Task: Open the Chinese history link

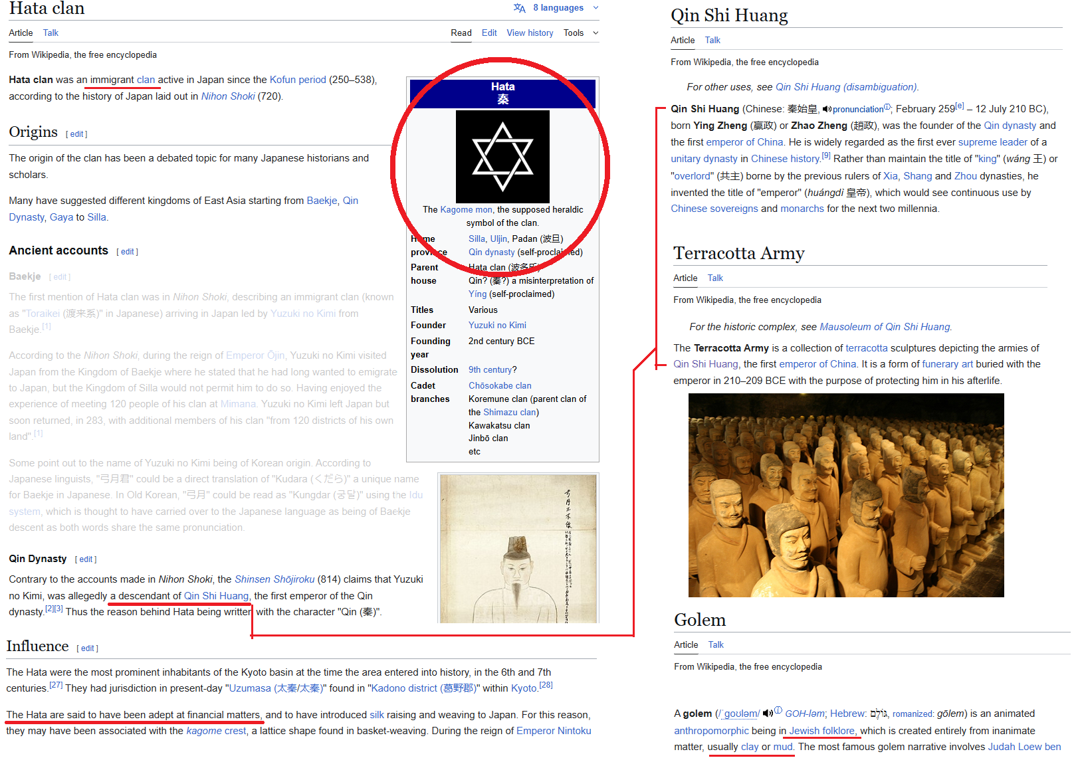Action: coord(786,159)
